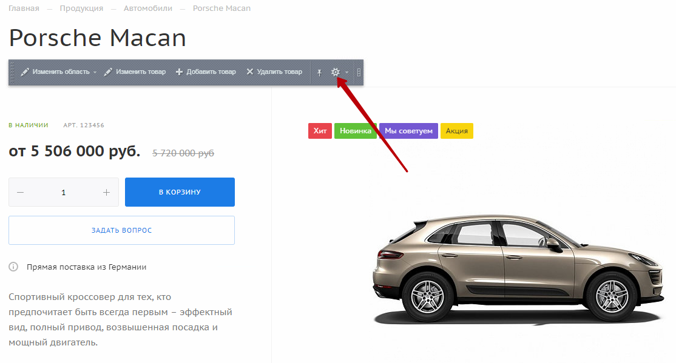Click the price от 5 506 000 руб.
The height and width of the screenshot is (363, 676).
tap(75, 152)
